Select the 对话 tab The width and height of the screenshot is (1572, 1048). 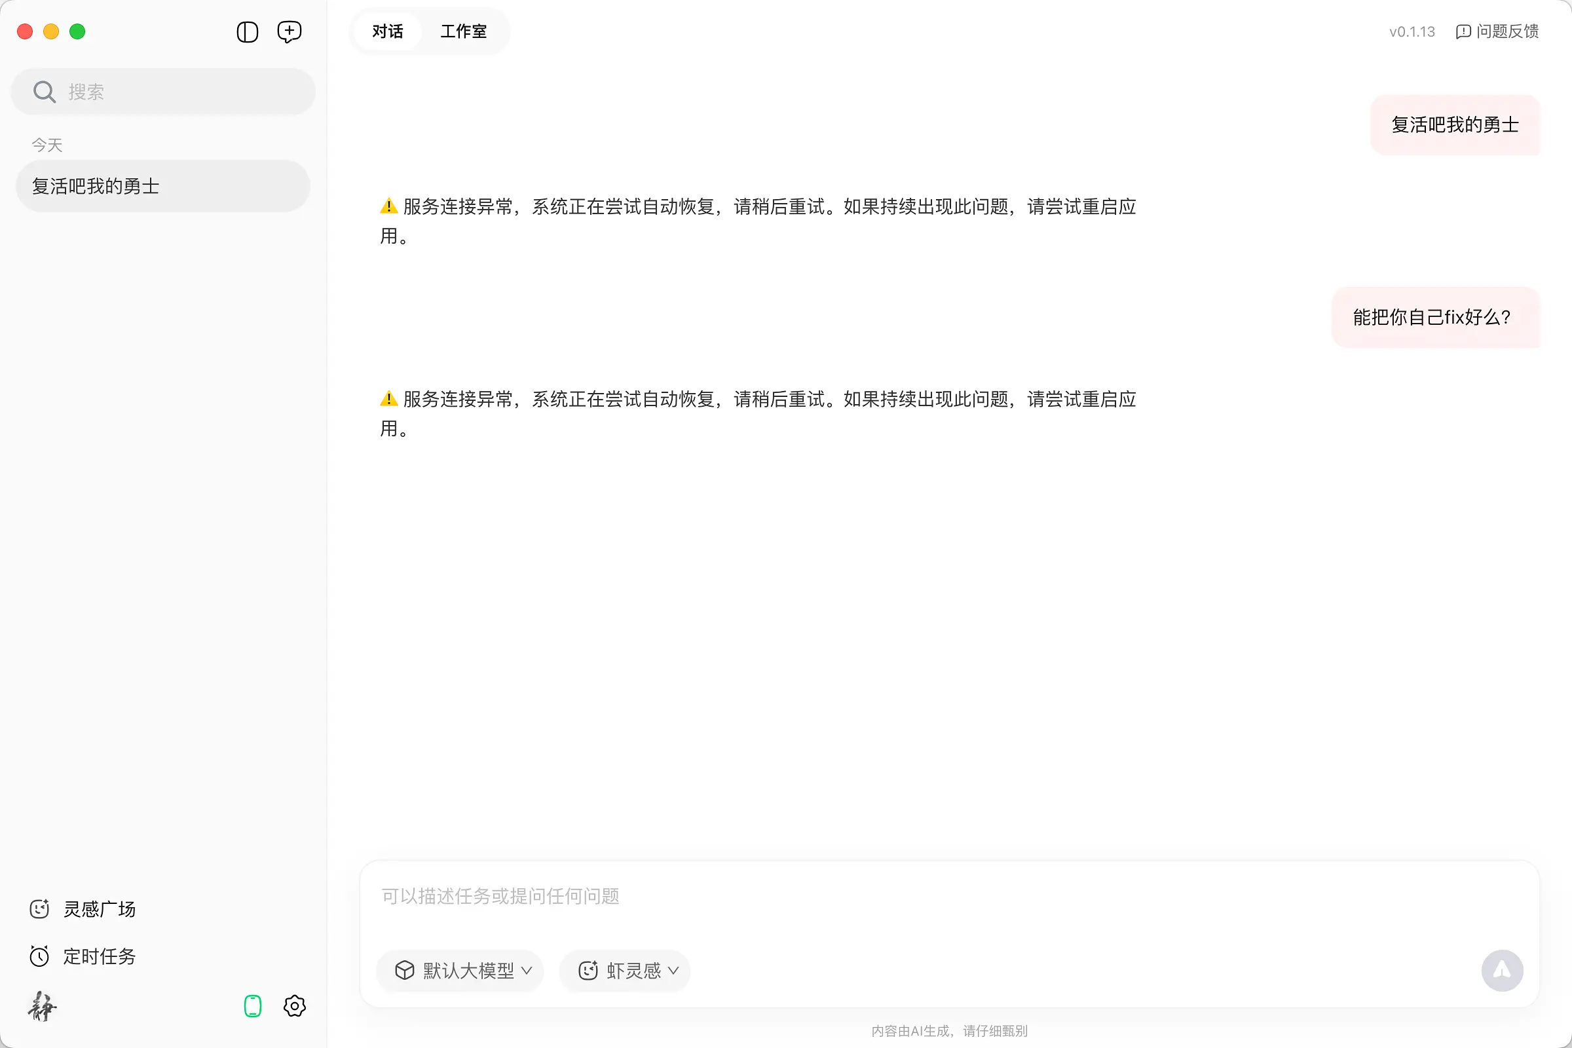click(x=388, y=31)
